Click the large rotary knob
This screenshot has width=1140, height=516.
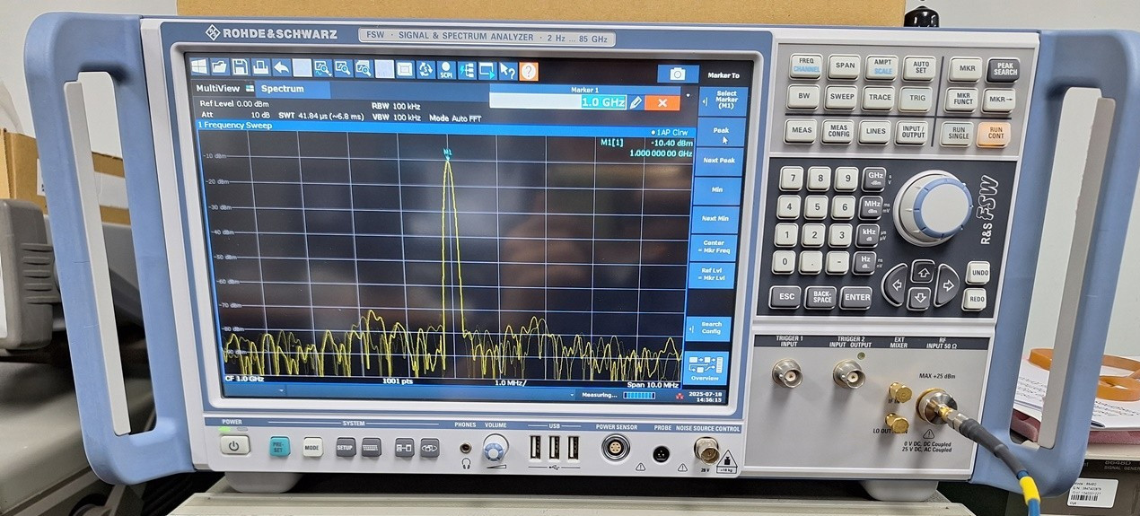click(934, 207)
